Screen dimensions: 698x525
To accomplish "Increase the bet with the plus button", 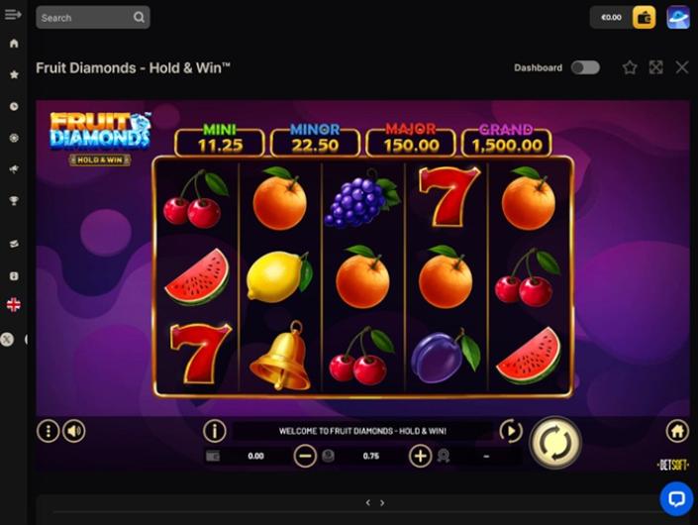I will 420,456.
